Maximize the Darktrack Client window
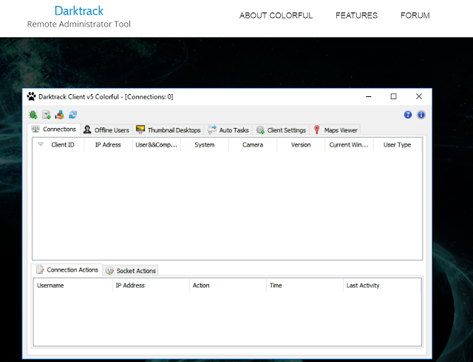 point(393,97)
